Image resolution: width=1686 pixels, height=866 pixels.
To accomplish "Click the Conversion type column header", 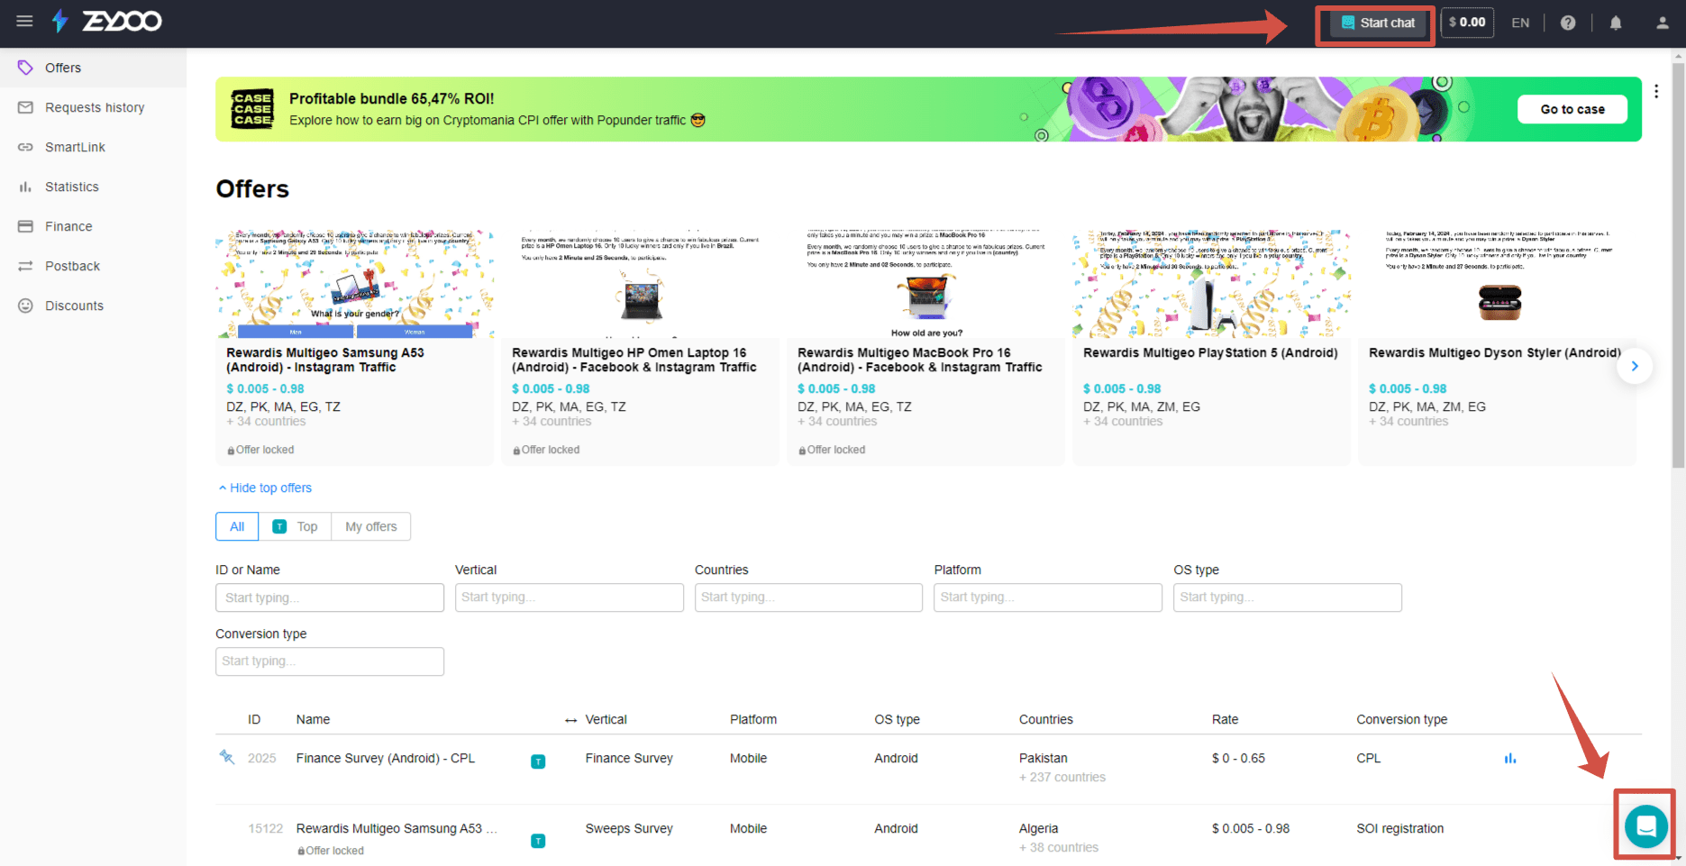I will pos(1401,719).
